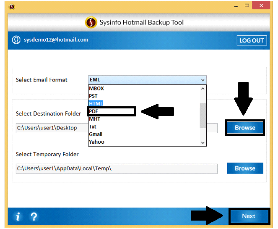Pick MHT from the format list
The height and width of the screenshot is (229, 278).
(144, 119)
